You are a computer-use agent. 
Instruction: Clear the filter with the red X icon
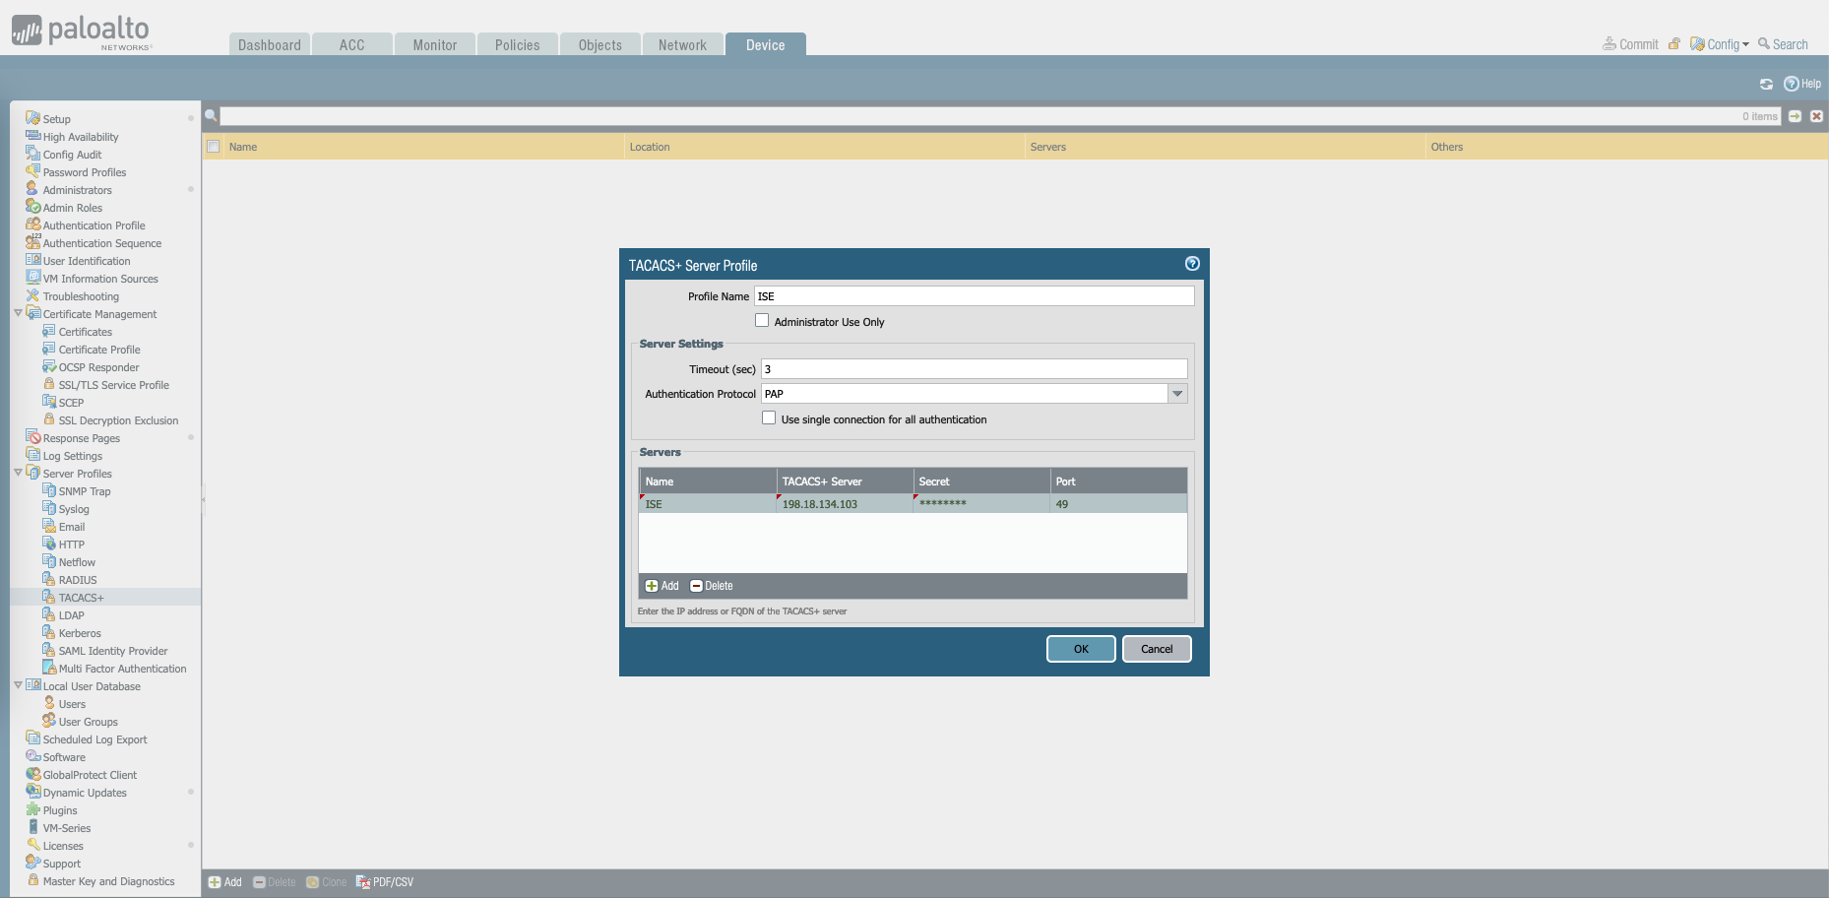pyautogui.click(x=1816, y=116)
